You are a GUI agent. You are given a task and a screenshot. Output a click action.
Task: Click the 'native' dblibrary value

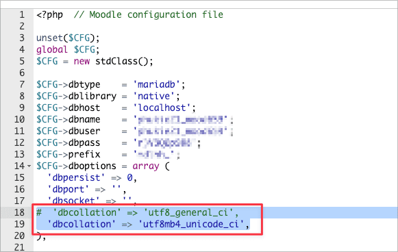tap(154, 96)
